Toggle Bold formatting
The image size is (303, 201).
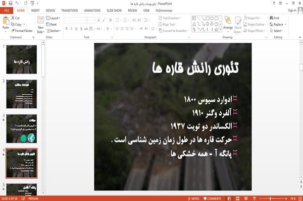click(66, 29)
